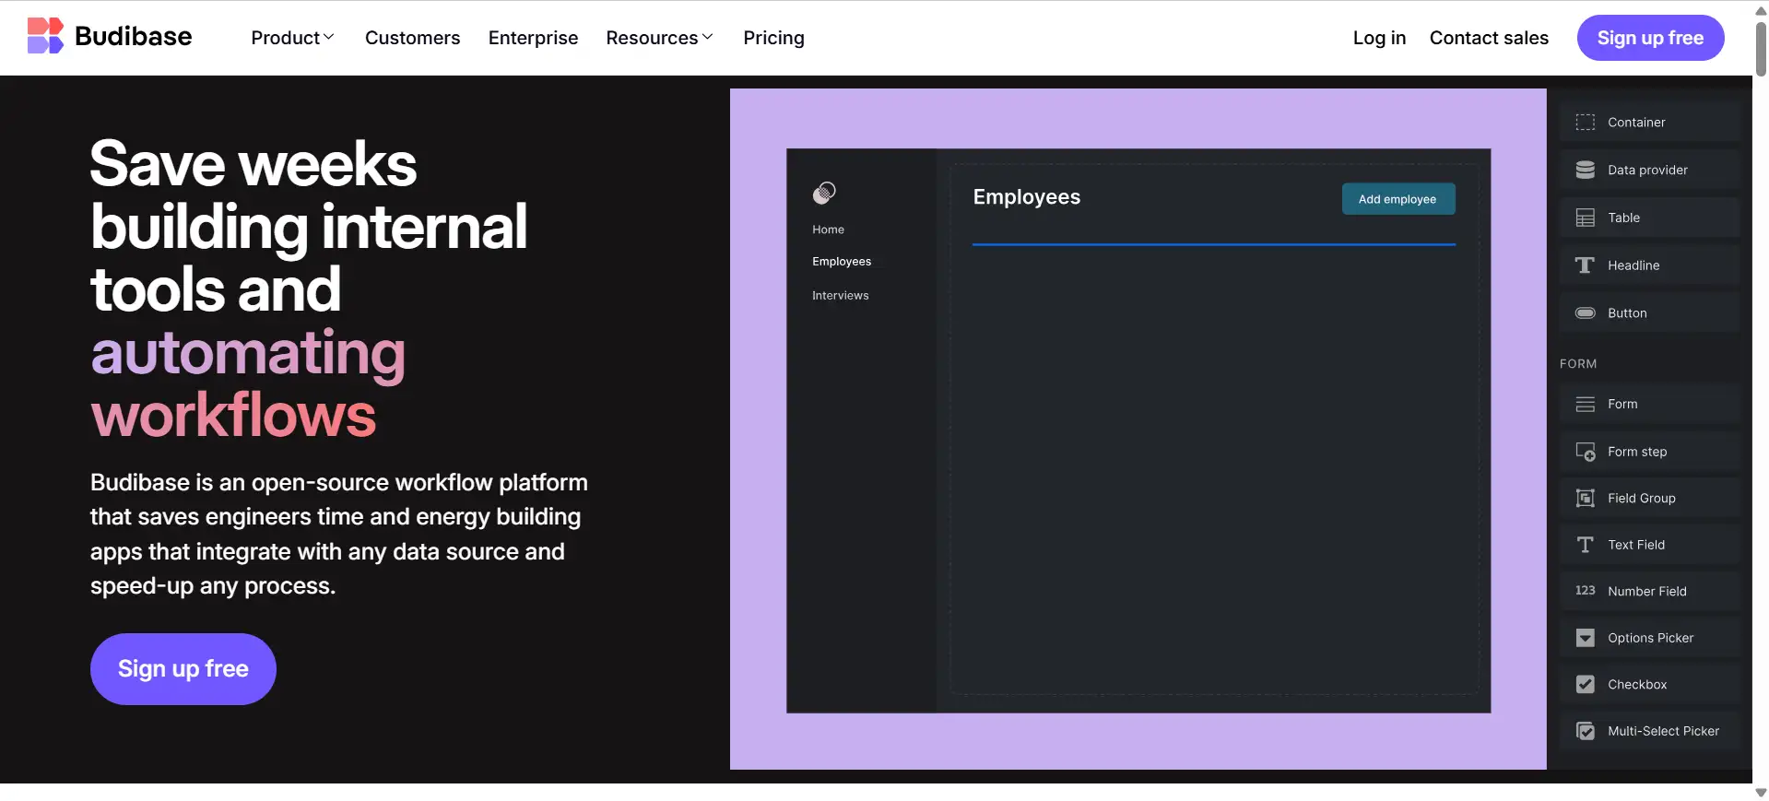This screenshot has height=801, width=1769.
Task: Select the Number Field 123 icon
Action: [1585, 591]
